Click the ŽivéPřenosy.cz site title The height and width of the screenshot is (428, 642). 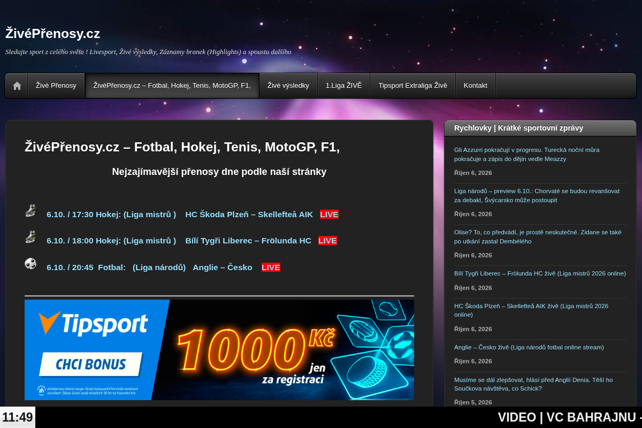(53, 33)
